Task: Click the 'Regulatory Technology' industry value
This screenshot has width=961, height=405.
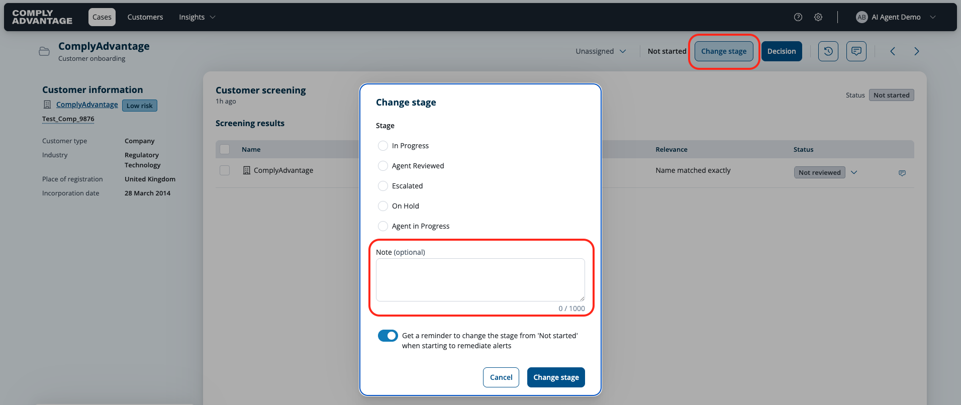Action: tap(143, 160)
